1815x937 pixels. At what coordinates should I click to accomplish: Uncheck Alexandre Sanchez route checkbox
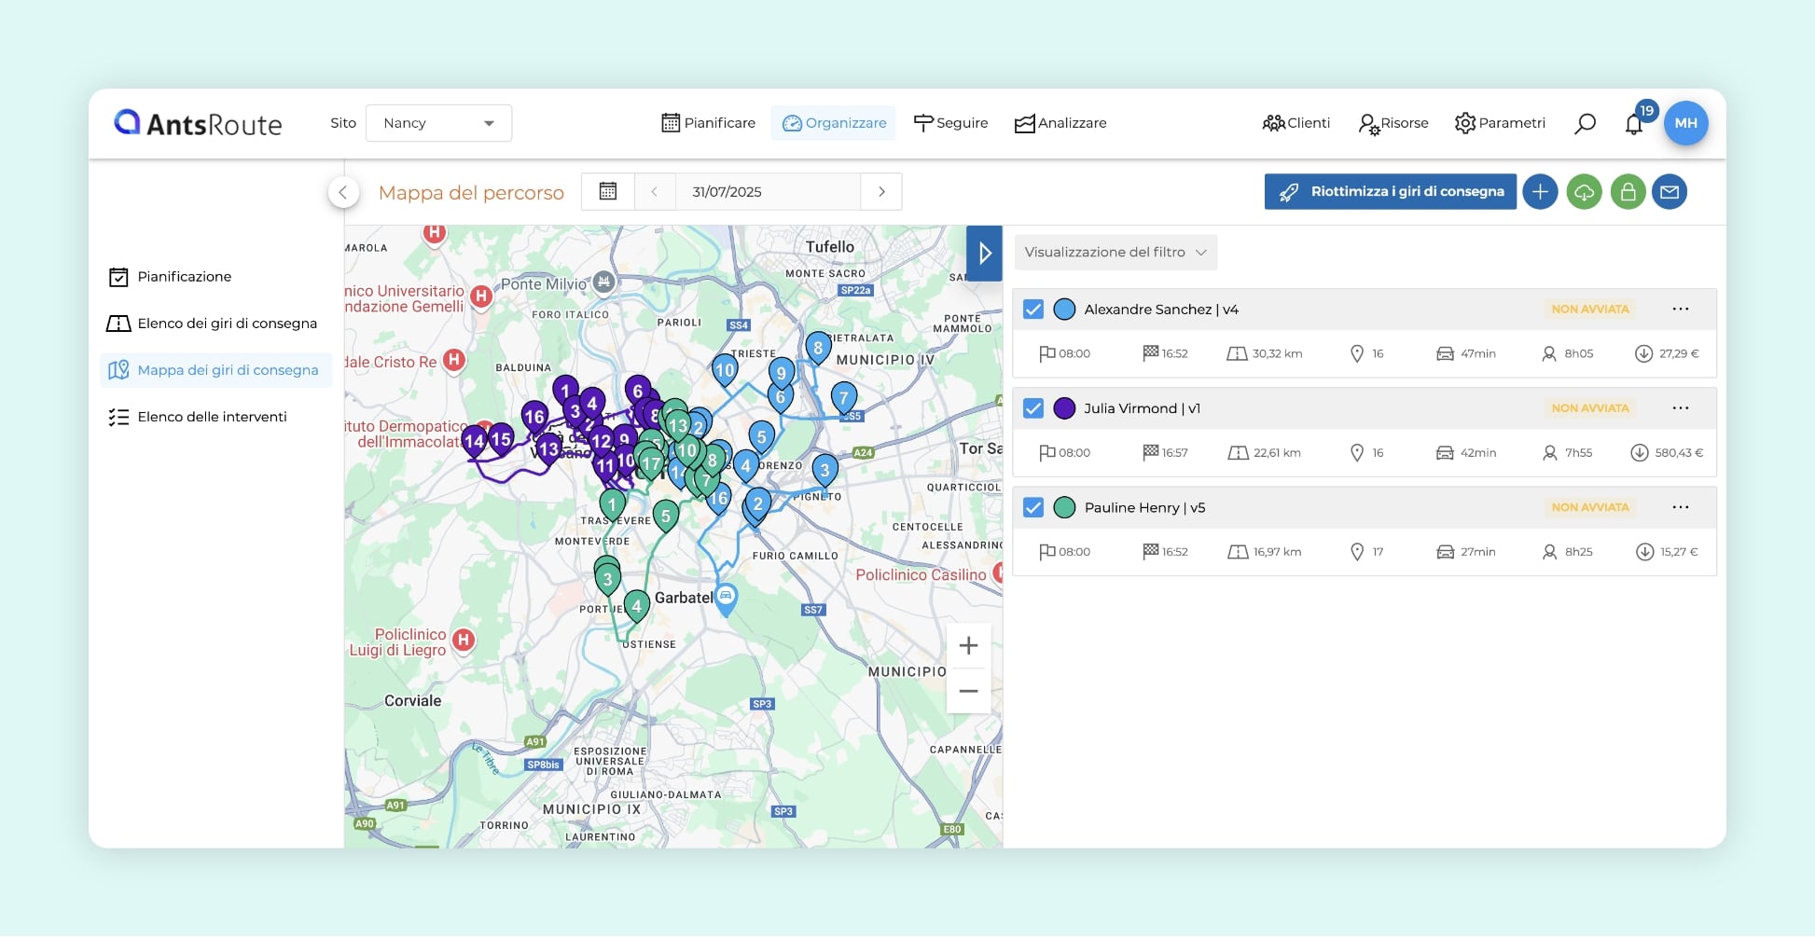click(1033, 310)
